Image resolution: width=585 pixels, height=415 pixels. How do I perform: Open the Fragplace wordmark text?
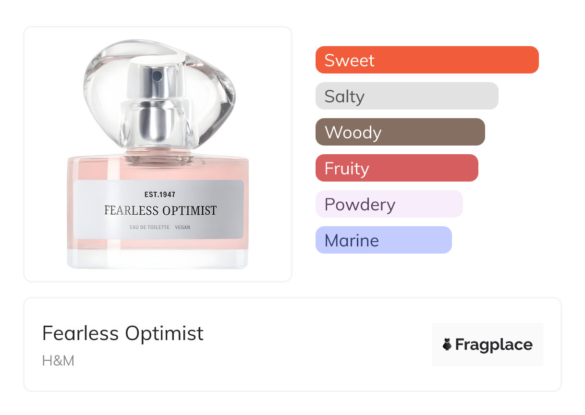(494, 345)
